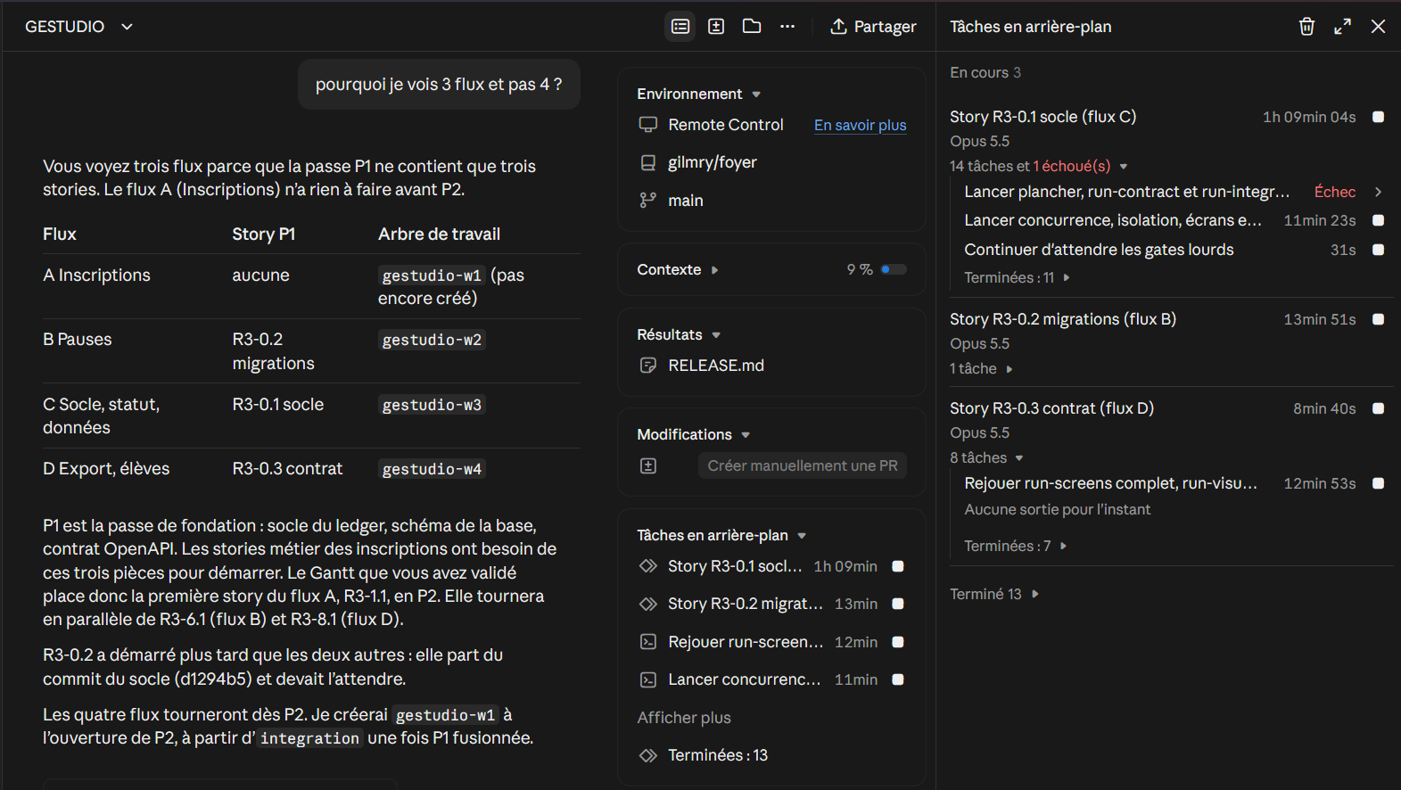Follow the "En savoir plus" link
Screen dimensions: 1401x790
point(860,125)
